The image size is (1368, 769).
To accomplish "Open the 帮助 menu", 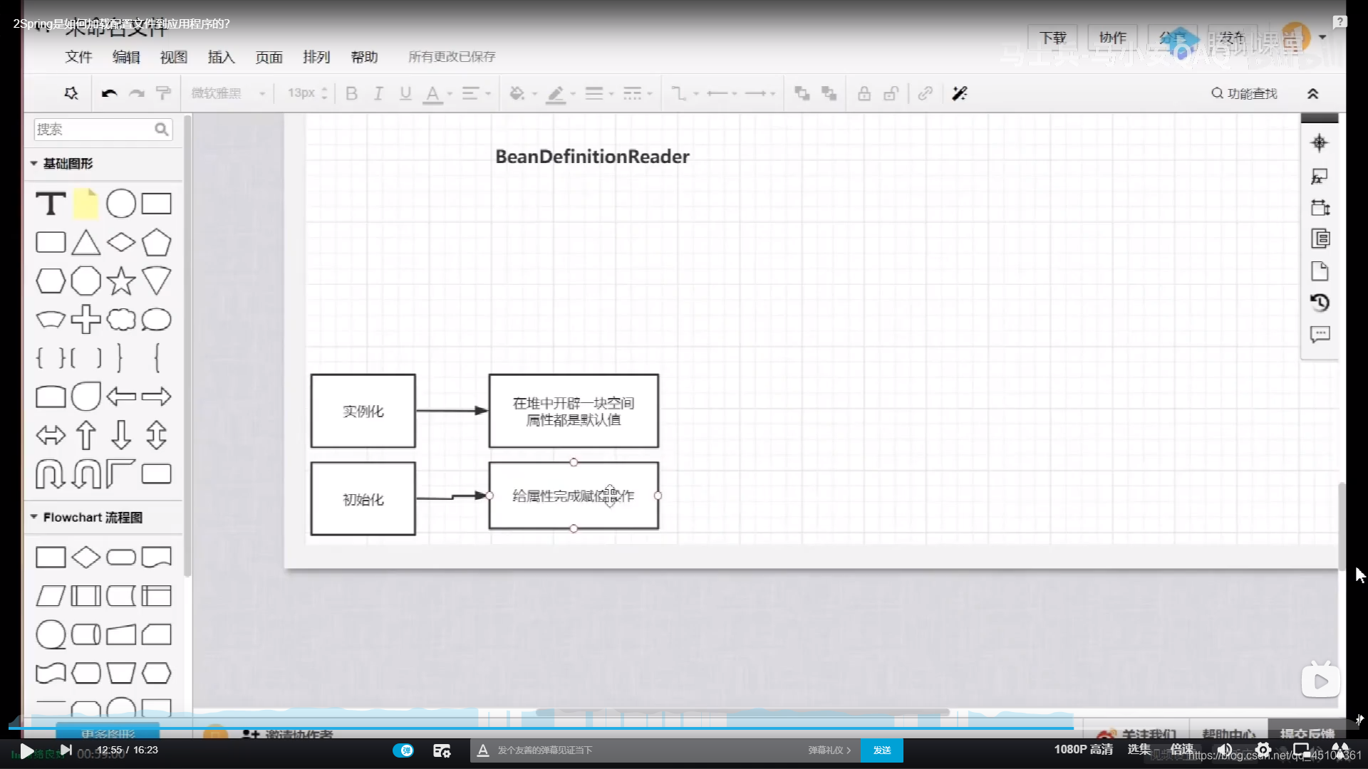I will point(364,57).
